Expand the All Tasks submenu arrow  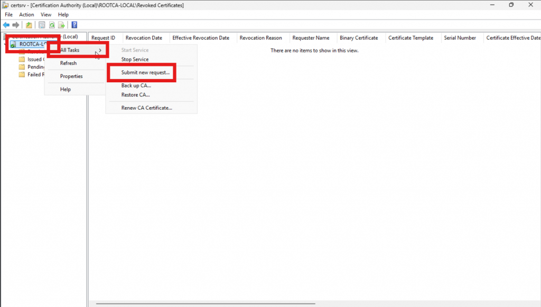tap(100, 50)
